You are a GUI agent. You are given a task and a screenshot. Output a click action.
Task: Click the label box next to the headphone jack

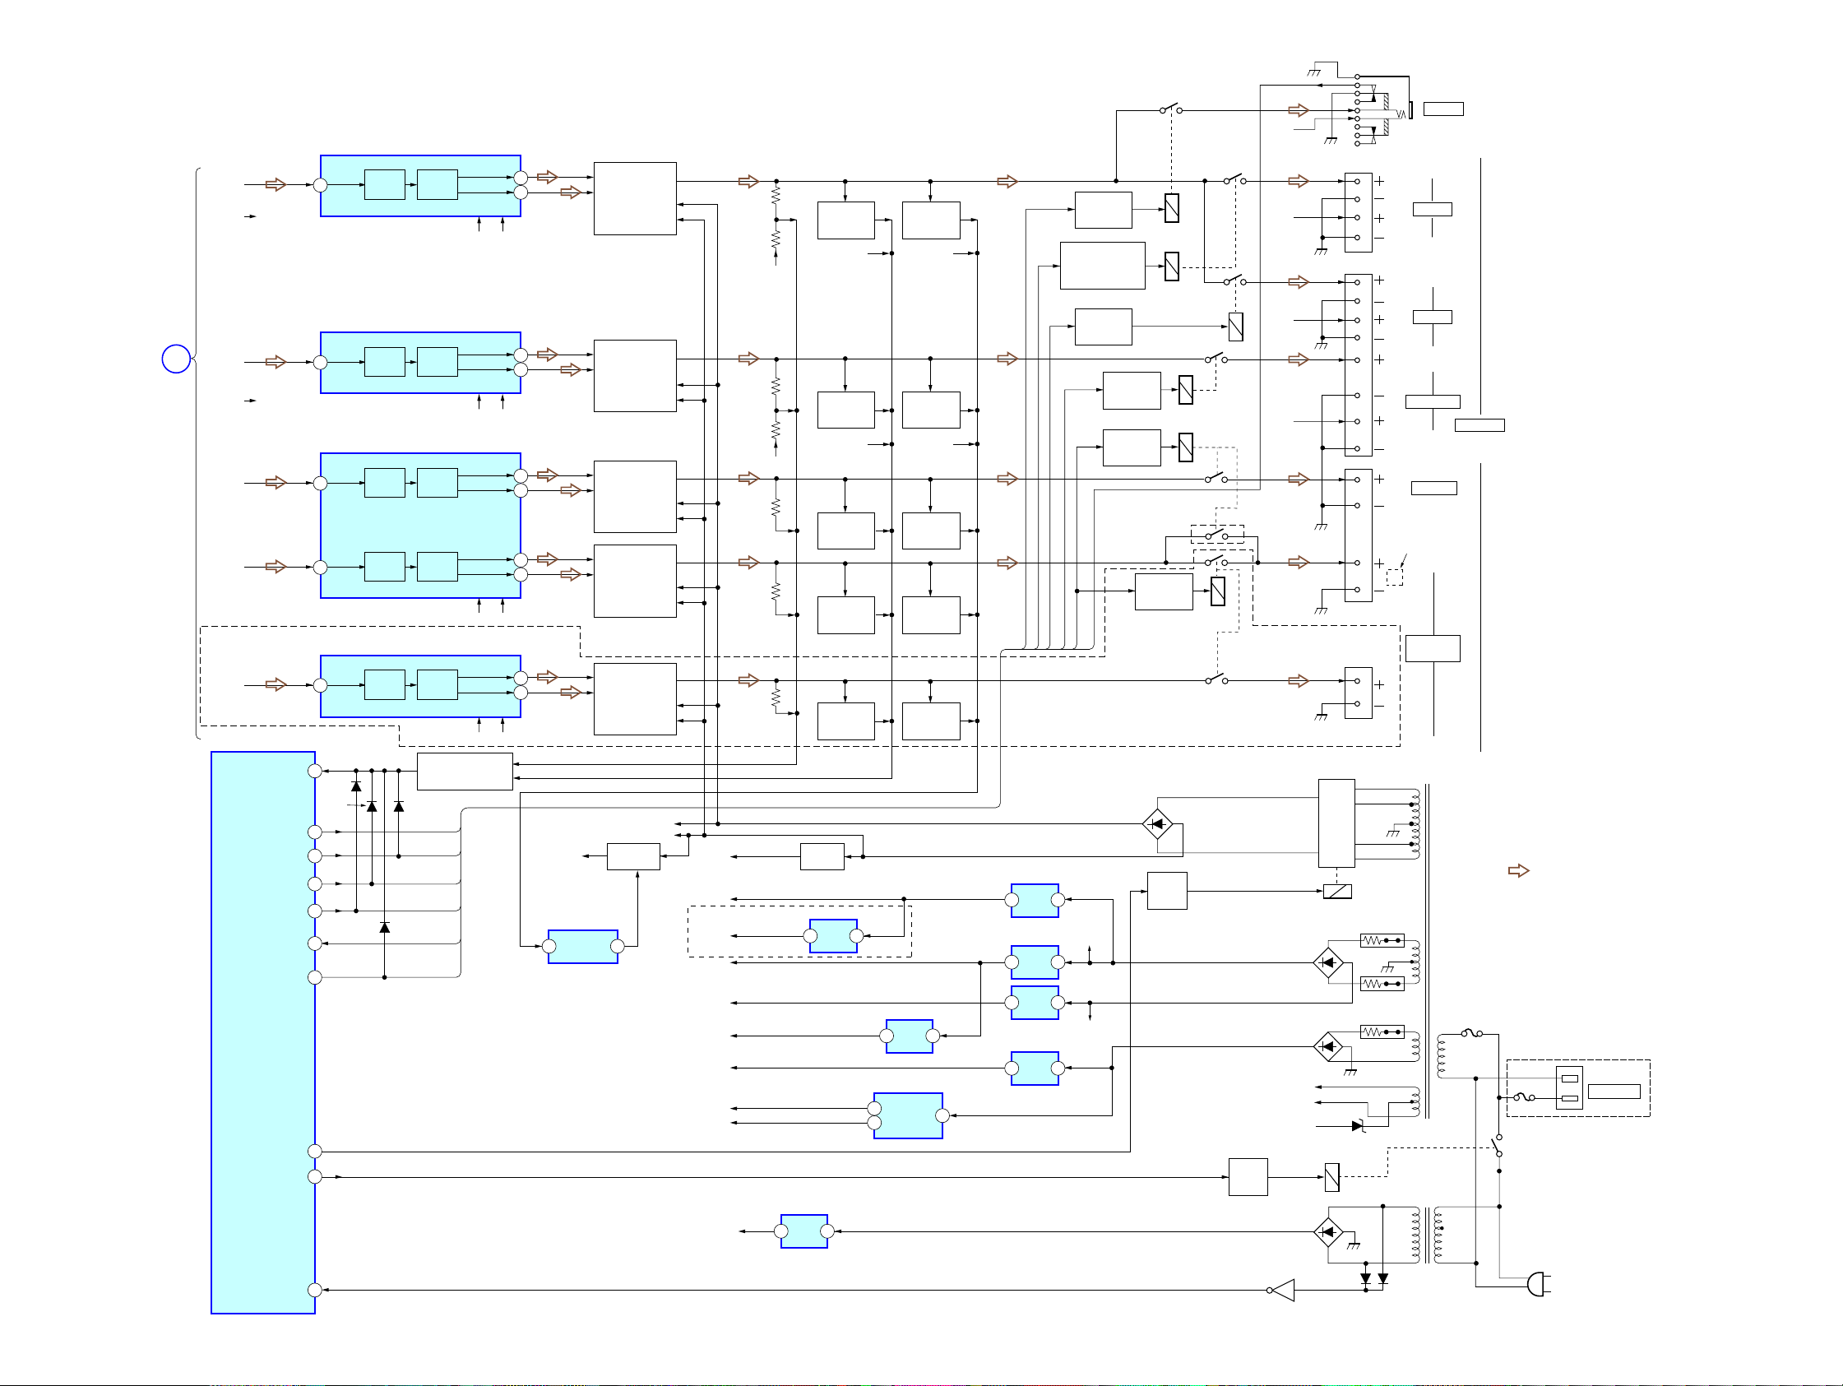click(1443, 109)
